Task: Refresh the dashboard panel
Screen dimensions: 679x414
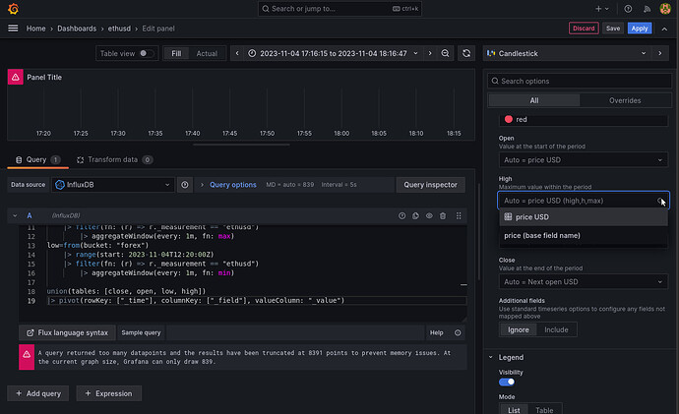Action: [x=465, y=53]
